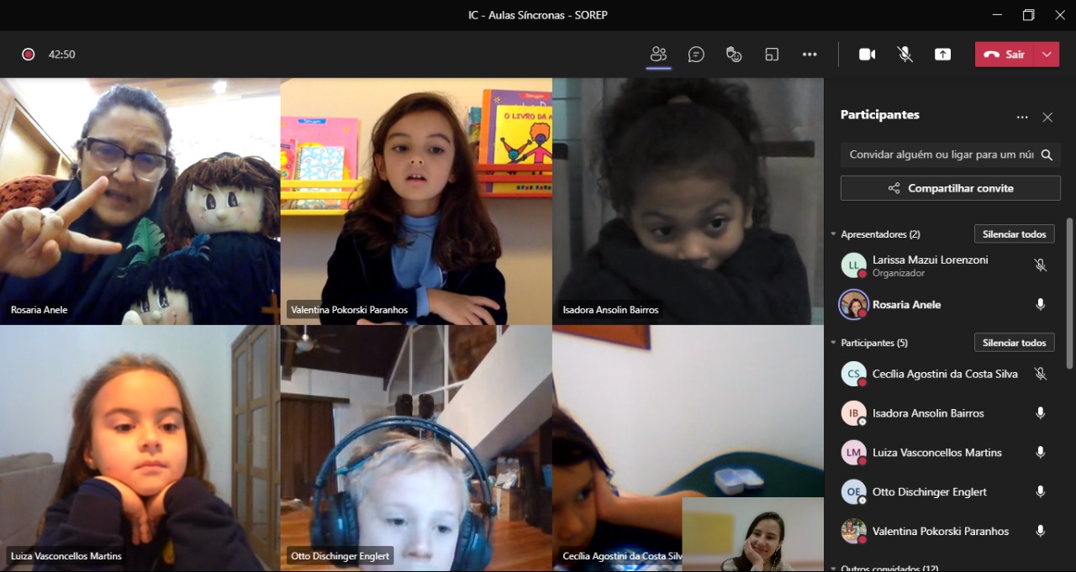Restore down the Teams meeting window
The height and width of the screenshot is (572, 1076).
(1028, 15)
